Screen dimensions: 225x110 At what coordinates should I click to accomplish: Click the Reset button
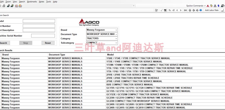[48, 43]
